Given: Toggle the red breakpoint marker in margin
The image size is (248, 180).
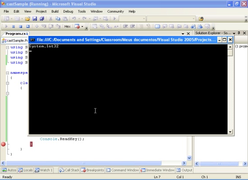Looking at the screenshot, I should click(3, 144).
